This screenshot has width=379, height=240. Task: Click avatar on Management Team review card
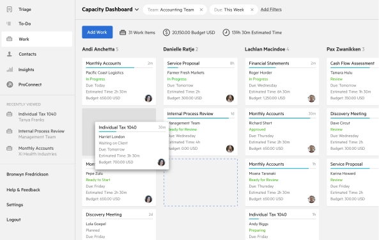click(x=230, y=148)
